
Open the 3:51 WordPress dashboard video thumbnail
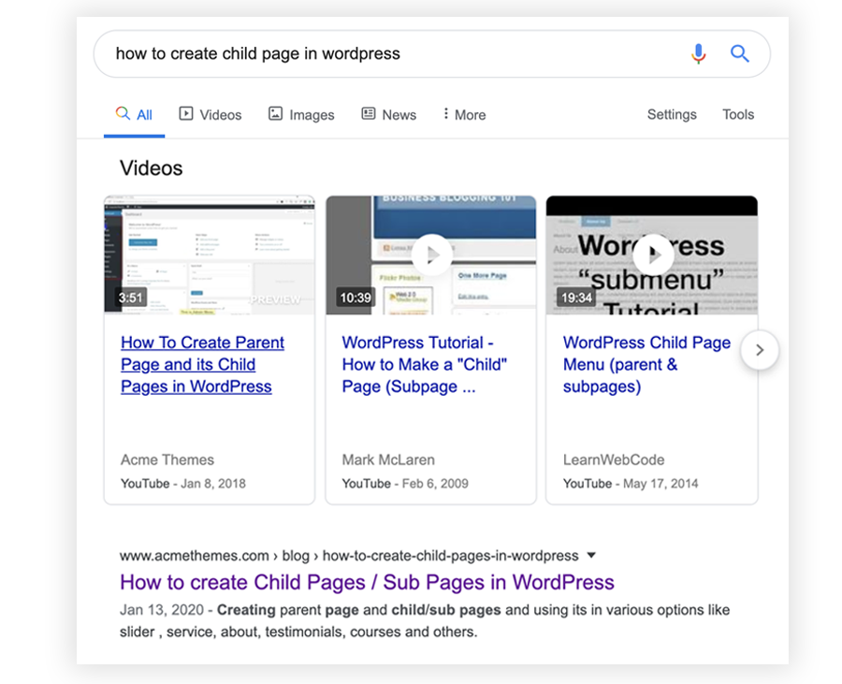point(210,255)
